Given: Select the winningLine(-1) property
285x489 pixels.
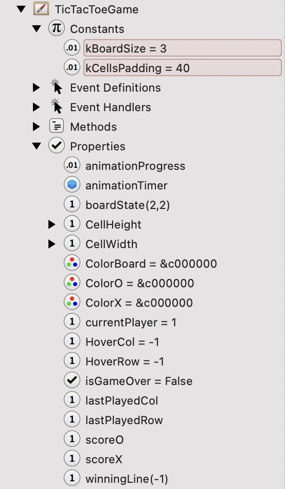Looking at the screenshot, I should point(127,478).
